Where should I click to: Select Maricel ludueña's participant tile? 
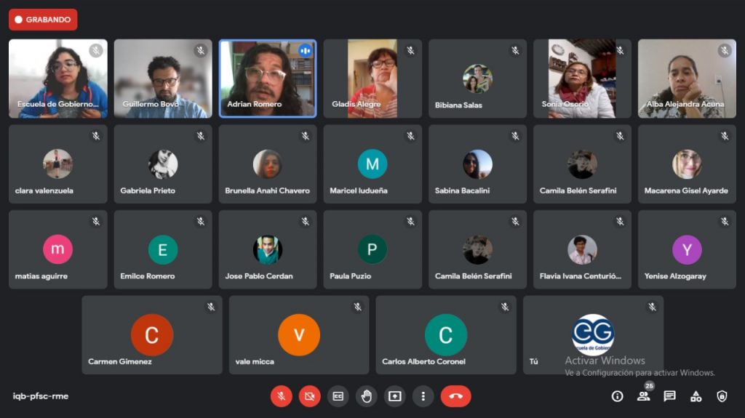(372, 164)
